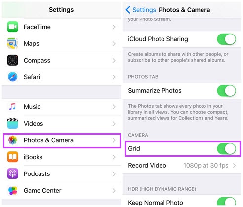This screenshot has height=207, width=243.
Task: Tap the iBooks orange book icon
Action: click(x=12, y=157)
